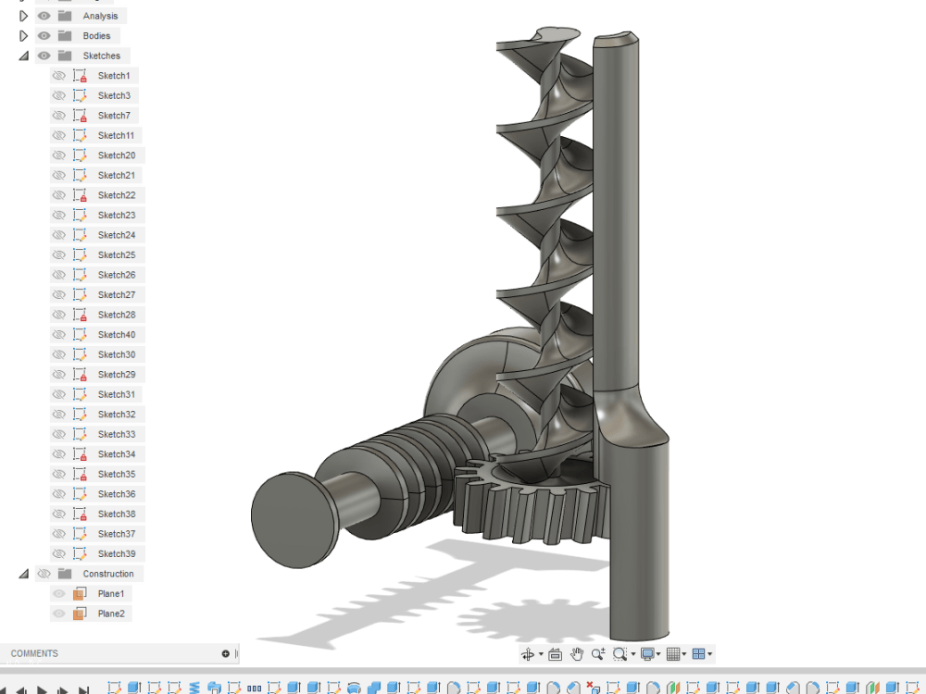Click the Look At icon
926x694 pixels.
click(x=555, y=653)
